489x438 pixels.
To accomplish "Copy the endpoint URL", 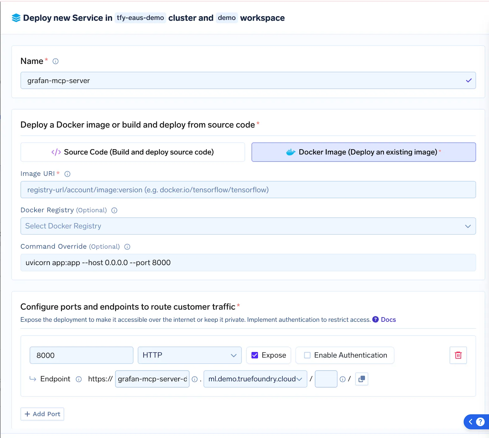I will click(361, 379).
